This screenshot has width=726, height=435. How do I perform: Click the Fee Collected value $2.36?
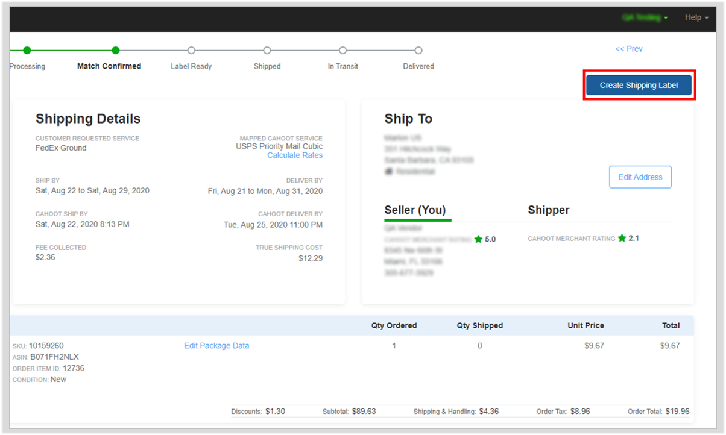(x=45, y=257)
